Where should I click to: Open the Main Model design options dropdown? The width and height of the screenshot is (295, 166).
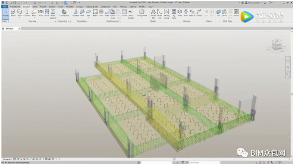[x=204, y=163]
